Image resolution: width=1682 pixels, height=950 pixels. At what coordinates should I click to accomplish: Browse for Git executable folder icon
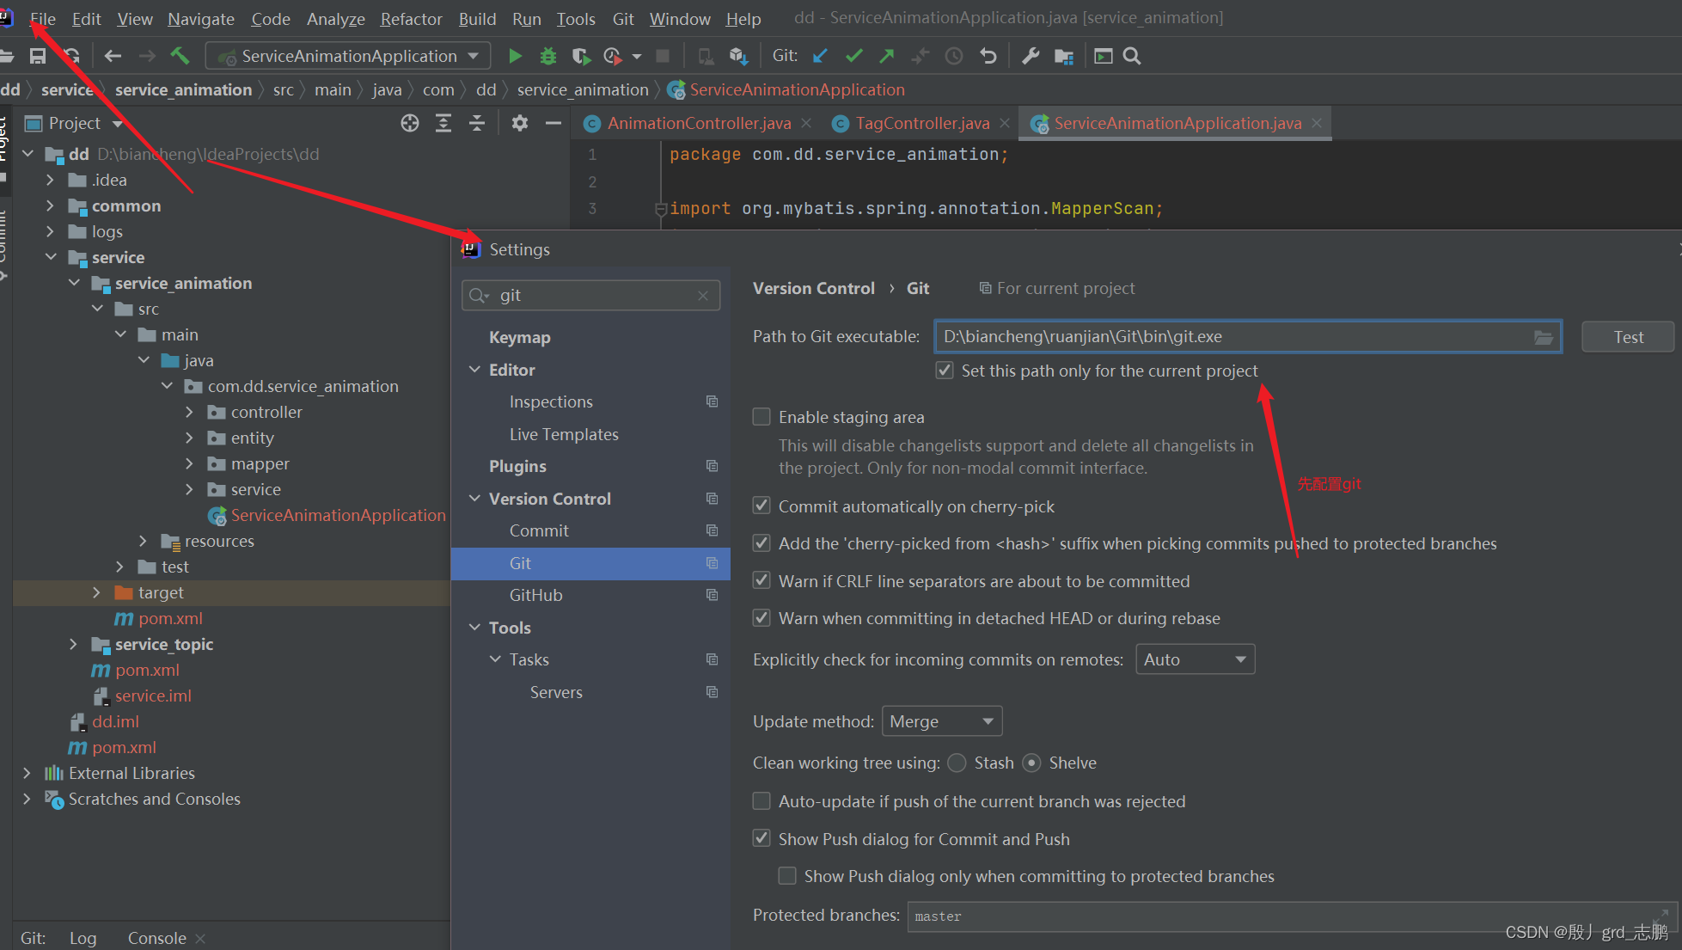pyautogui.click(x=1544, y=337)
